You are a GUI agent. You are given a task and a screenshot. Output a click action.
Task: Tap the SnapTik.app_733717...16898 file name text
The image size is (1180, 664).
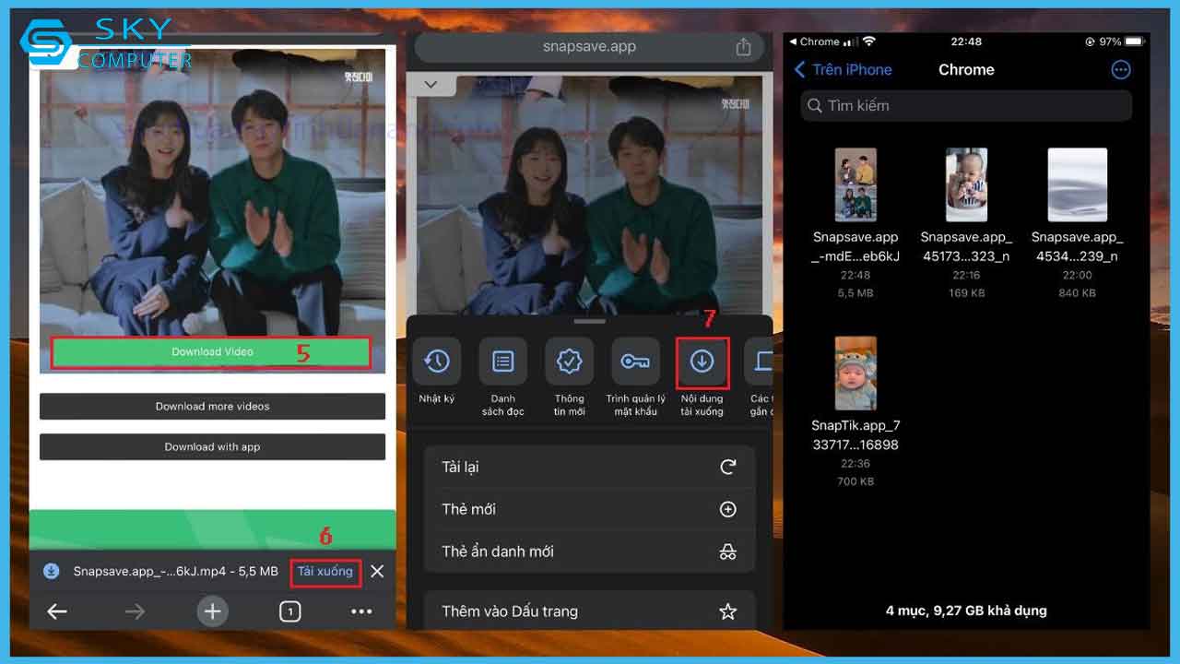(855, 434)
